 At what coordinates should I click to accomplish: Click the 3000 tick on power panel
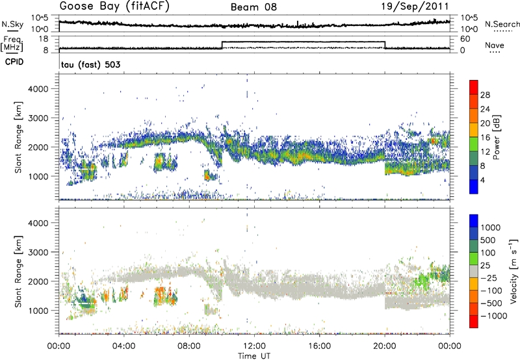[x=38, y=118]
